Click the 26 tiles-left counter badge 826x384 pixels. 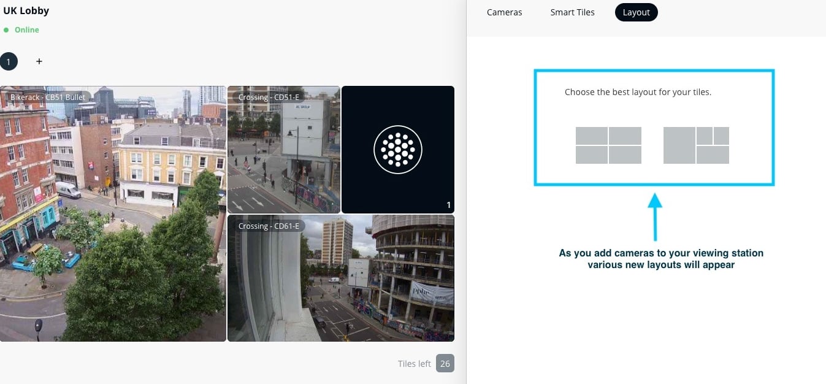(445, 364)
